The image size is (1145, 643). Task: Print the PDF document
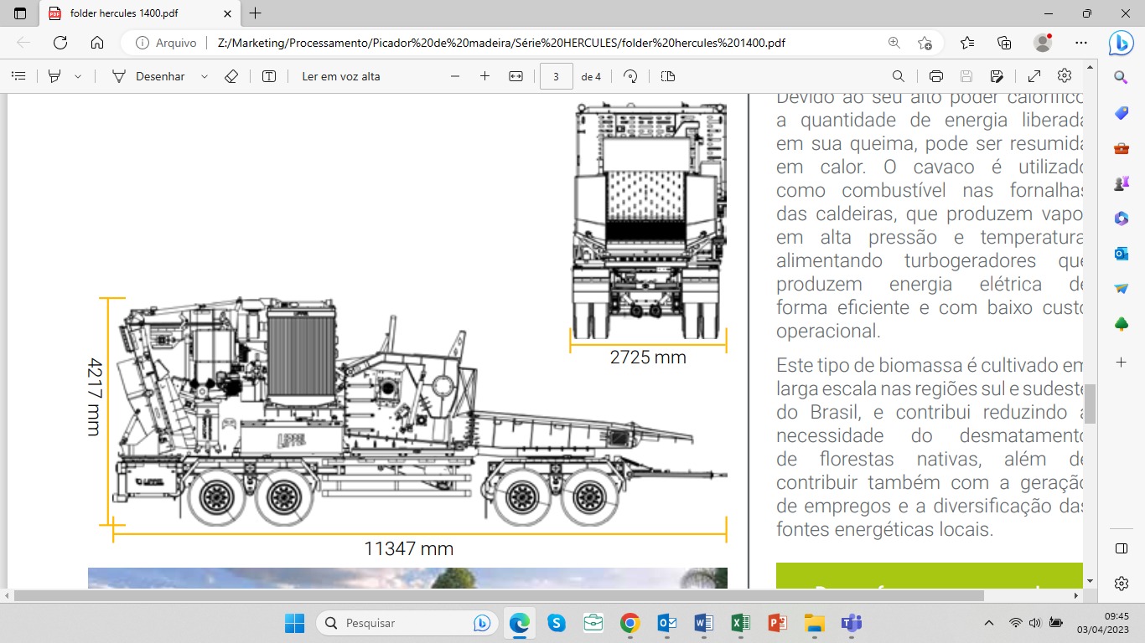(936, 76)
